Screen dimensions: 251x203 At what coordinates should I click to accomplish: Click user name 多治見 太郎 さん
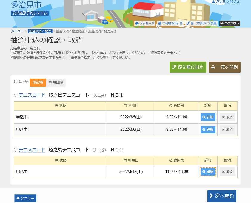click(226, 2)
